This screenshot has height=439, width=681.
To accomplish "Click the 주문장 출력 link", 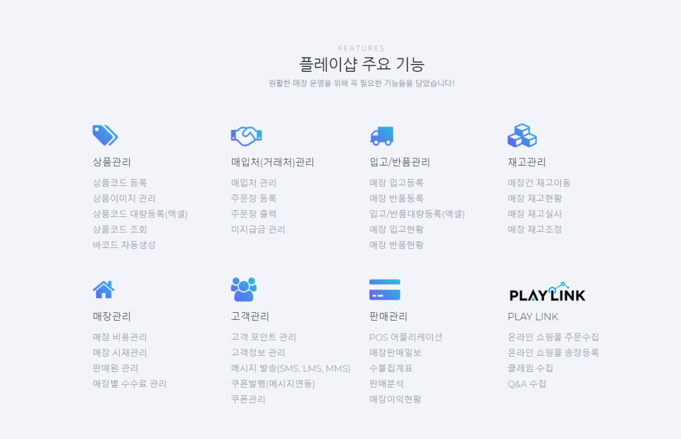I will (x=254, y=214).
